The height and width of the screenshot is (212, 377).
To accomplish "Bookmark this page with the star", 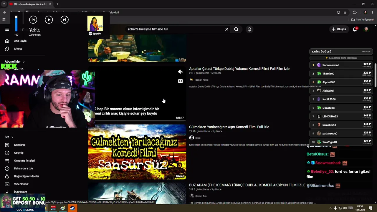I will point(345,12).
